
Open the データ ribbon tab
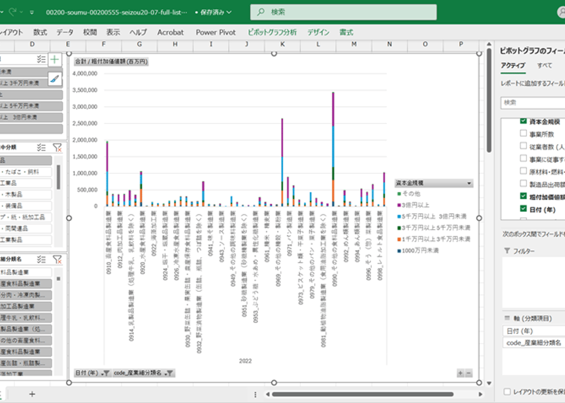click(x=65, y=32)
